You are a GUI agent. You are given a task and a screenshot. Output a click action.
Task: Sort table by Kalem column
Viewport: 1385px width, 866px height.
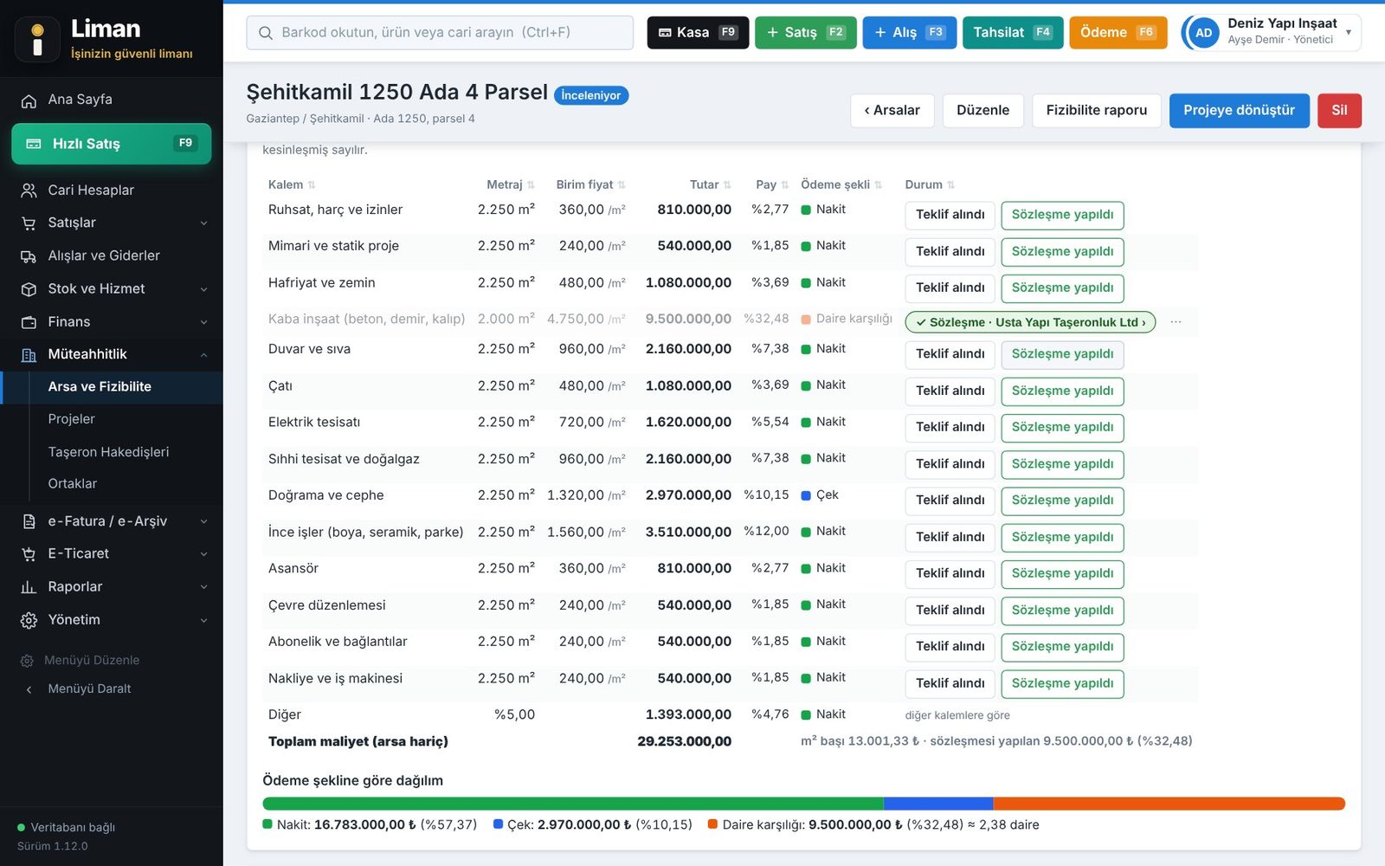292,184
